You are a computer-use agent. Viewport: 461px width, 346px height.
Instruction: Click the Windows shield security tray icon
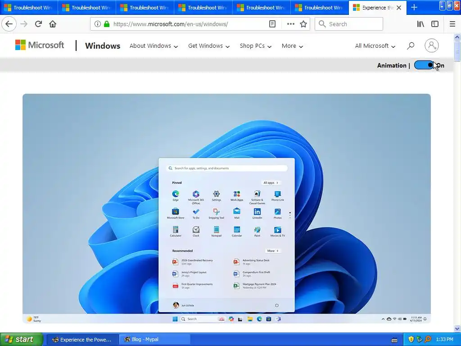pos(411,340)
